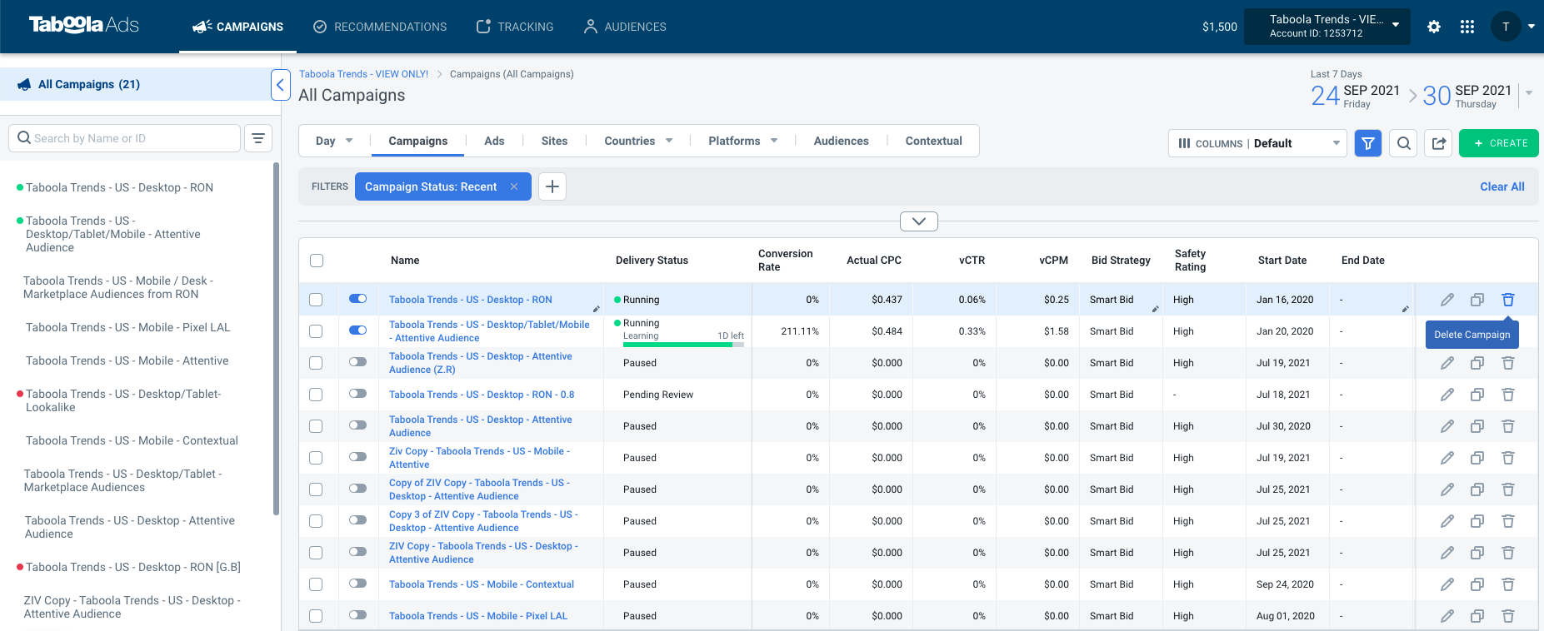Click Clear All filters link
The image size is (1544, 631).
[1502, 186]
